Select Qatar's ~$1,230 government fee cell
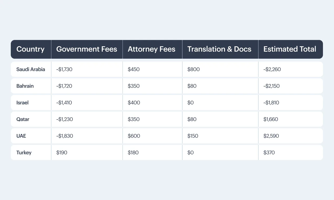Screen dimensions: 334x200 point(64,119)
